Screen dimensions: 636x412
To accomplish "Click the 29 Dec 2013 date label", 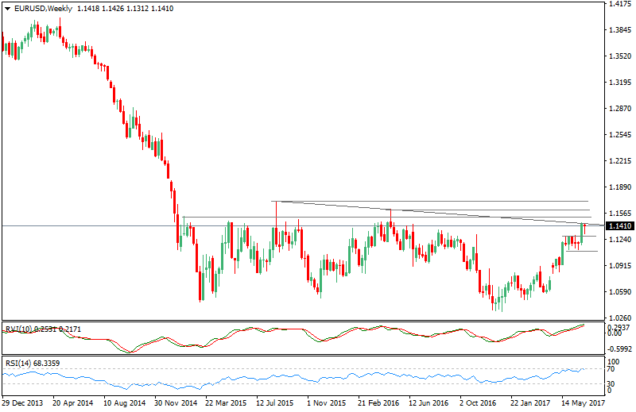I will point(24,403).
